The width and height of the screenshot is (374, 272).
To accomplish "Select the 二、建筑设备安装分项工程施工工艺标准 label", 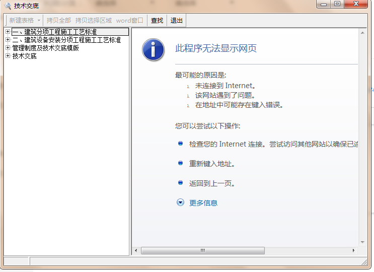I will (x=66, y=40).
